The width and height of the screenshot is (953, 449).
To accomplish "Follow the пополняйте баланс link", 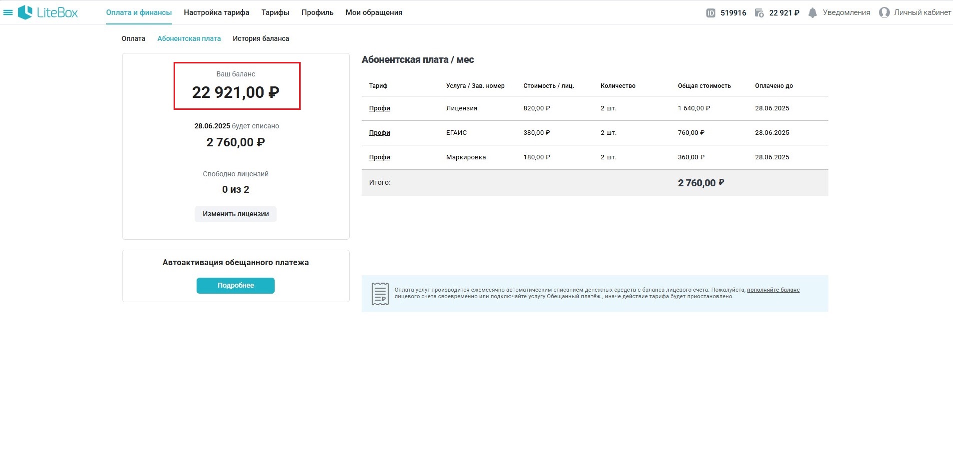I will pos(773,290).
